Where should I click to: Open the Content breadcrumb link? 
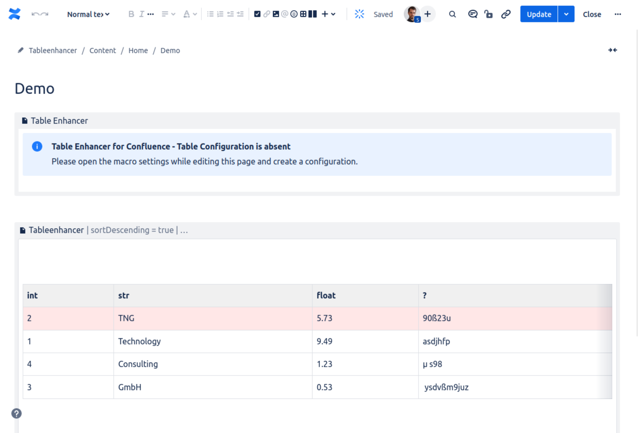point(102,51)
